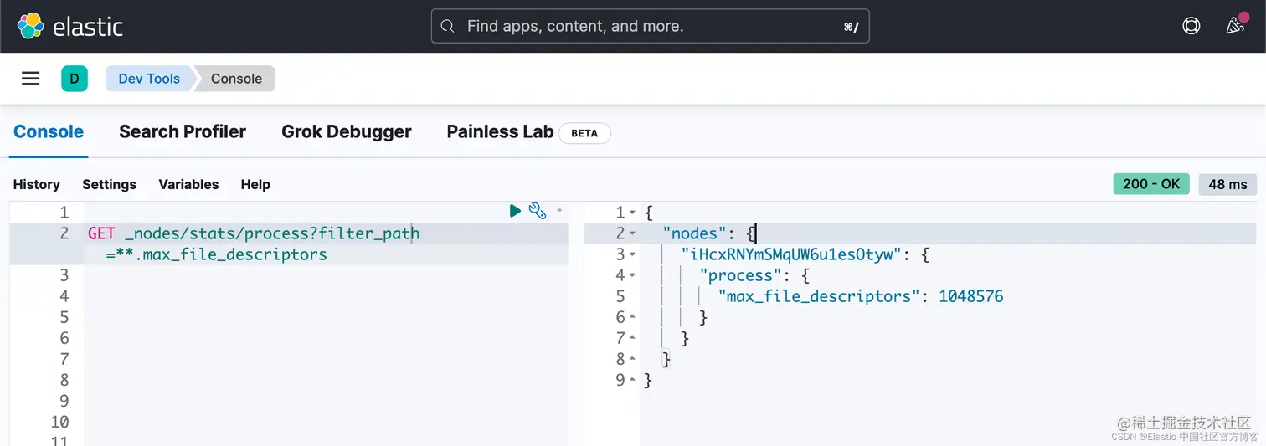
Task: Open the History menu item
Action: pyautogui.click(x=37, y=184)
